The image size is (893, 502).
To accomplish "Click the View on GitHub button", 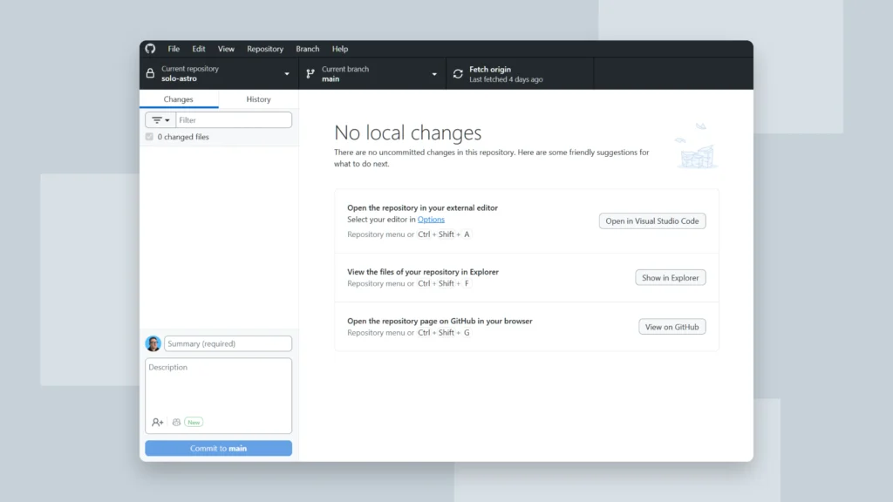I will (672, 326).
